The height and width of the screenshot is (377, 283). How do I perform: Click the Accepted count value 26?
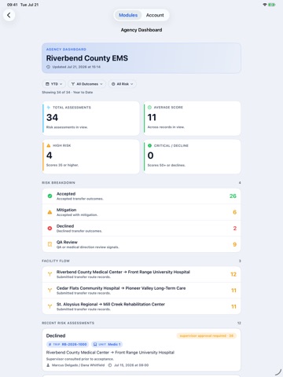tap(233, 196)
